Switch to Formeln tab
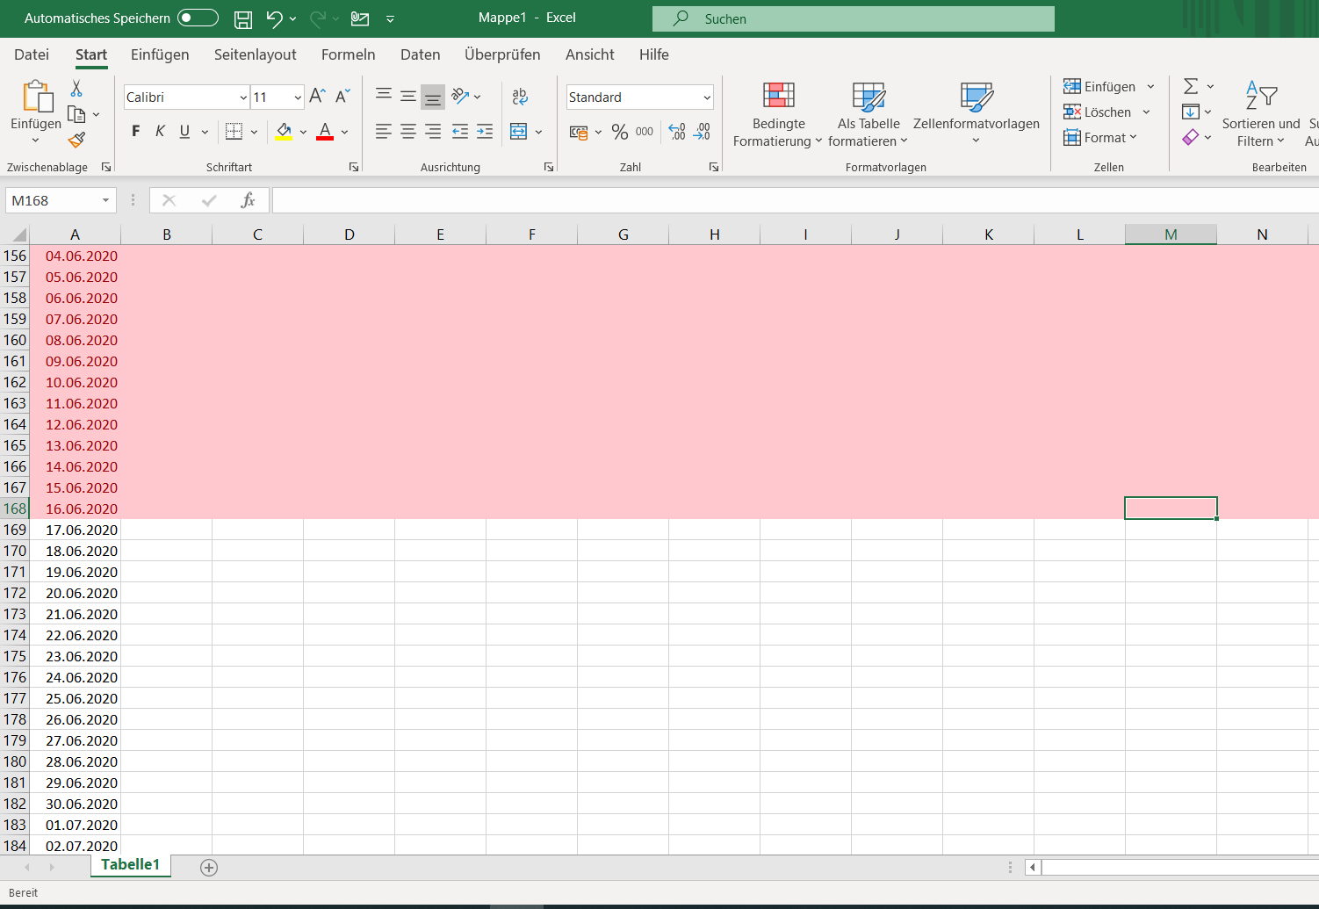 tap(349, 54)
